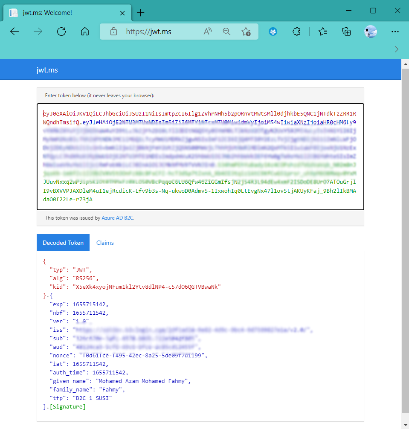Image resolution: width=409 pixels, height=429 pixels.
Task: Click the "family_name": "Fahmy" line
Action: 87,390
